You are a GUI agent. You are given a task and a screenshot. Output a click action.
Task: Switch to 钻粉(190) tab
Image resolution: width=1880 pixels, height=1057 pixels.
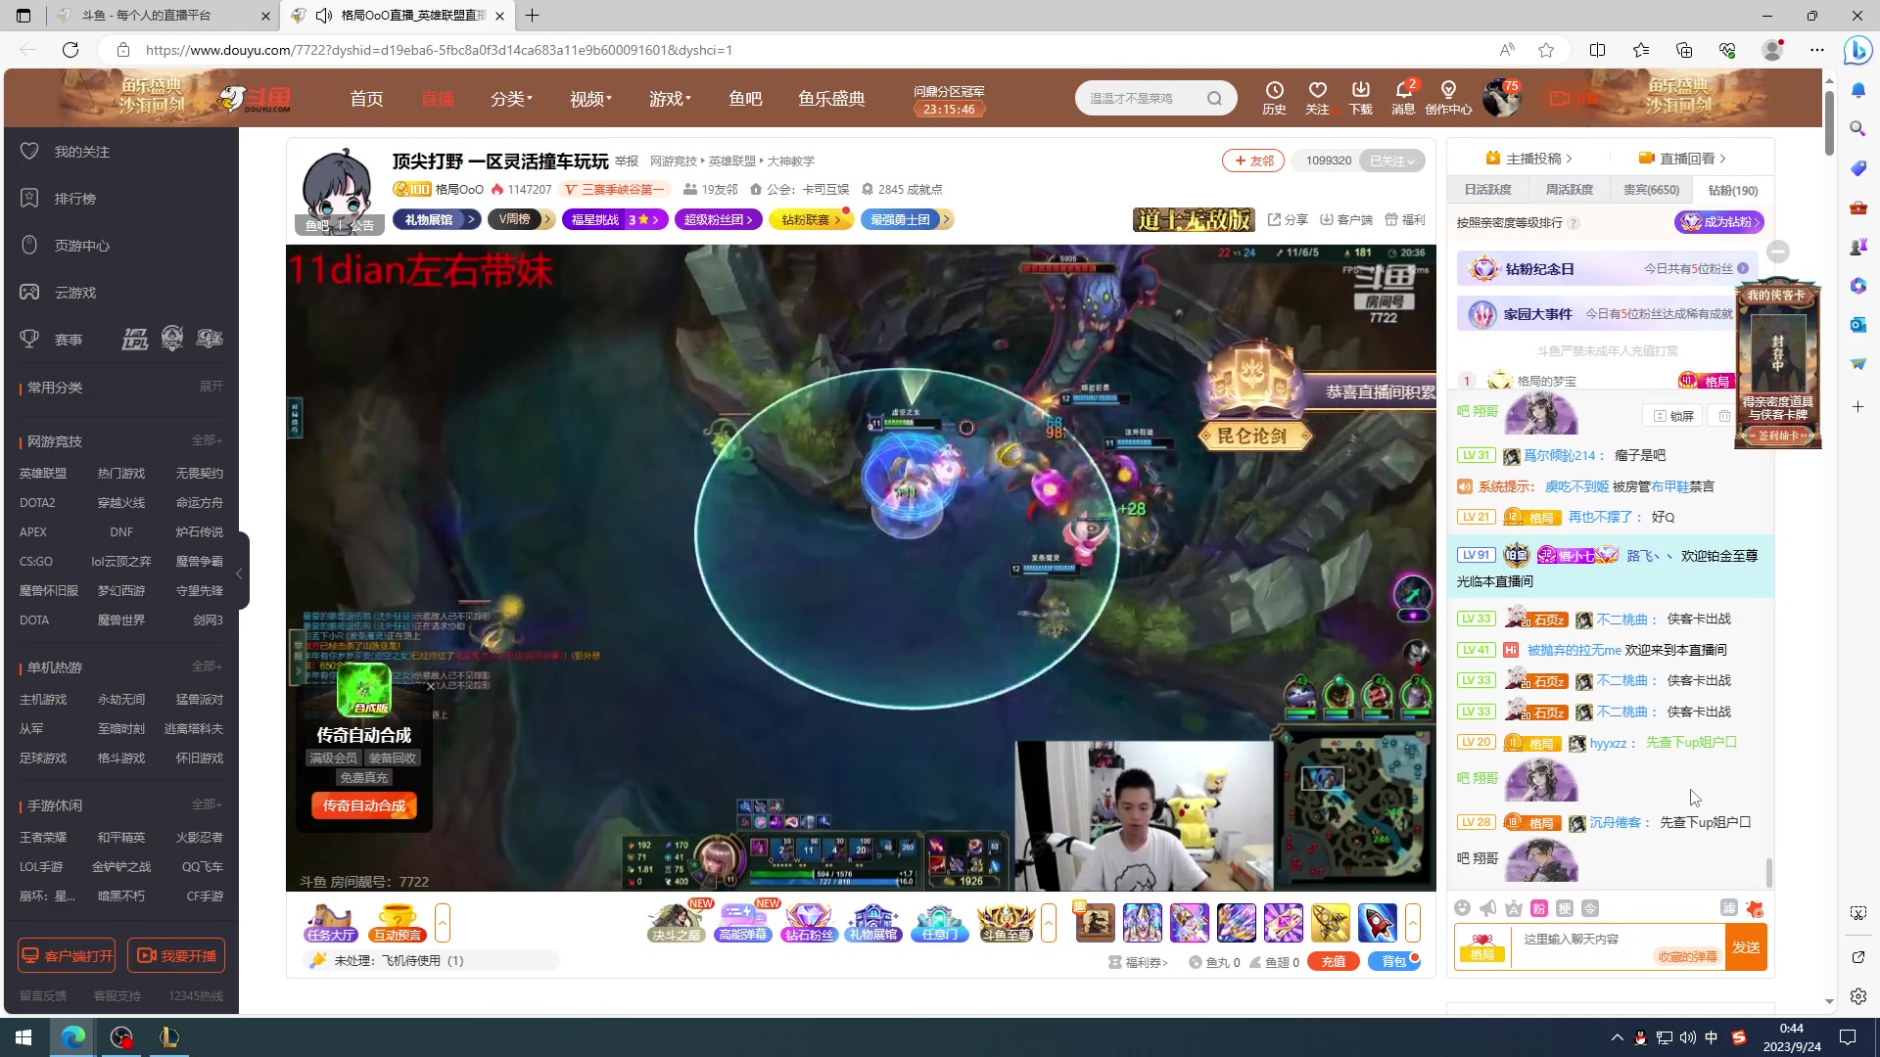point(1732,190)
